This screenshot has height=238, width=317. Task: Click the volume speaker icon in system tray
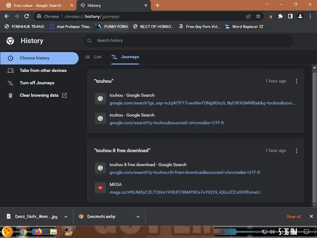click(272, 232)
